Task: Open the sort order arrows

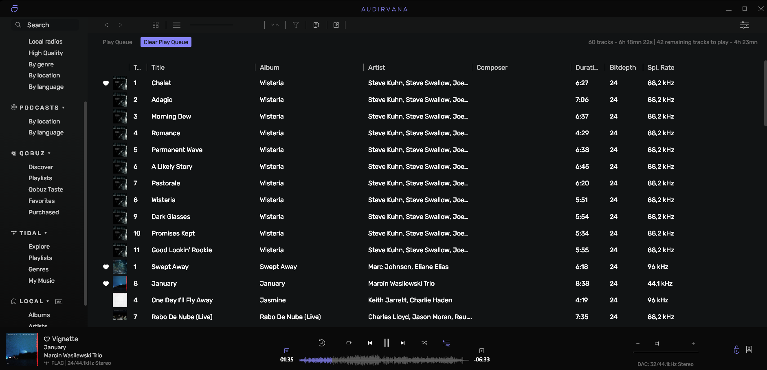Action: pyautogui.click(x=275, y=25)
